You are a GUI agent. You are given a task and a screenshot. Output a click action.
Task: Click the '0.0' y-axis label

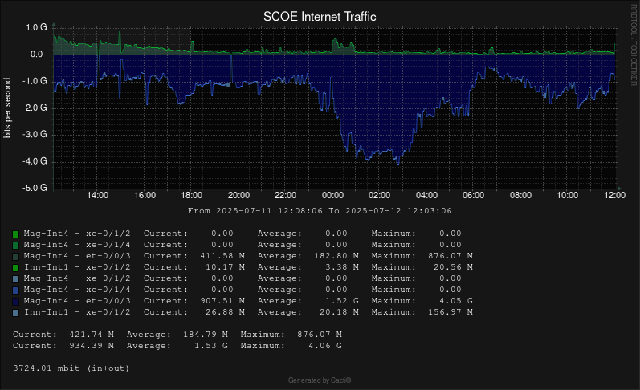[x=36, y=55]
